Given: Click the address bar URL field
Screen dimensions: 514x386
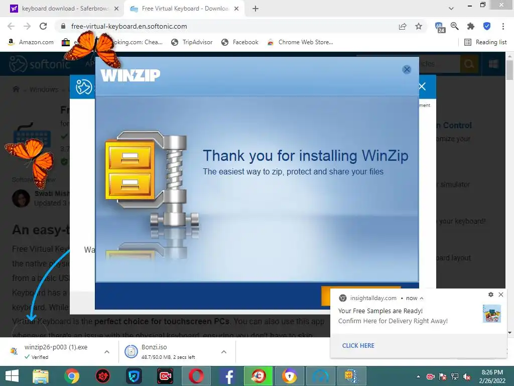Looking at the screenshot, I should [129, 26].
